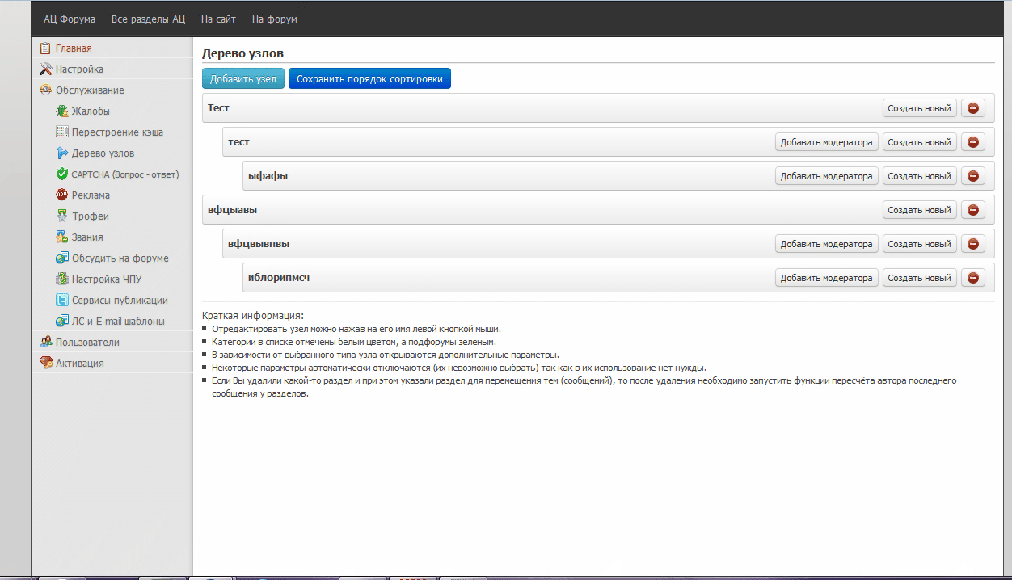This screenshot has height=580, width=1012.
Task: Expand the Настройка sidebar section
Action: coord(79,69)
